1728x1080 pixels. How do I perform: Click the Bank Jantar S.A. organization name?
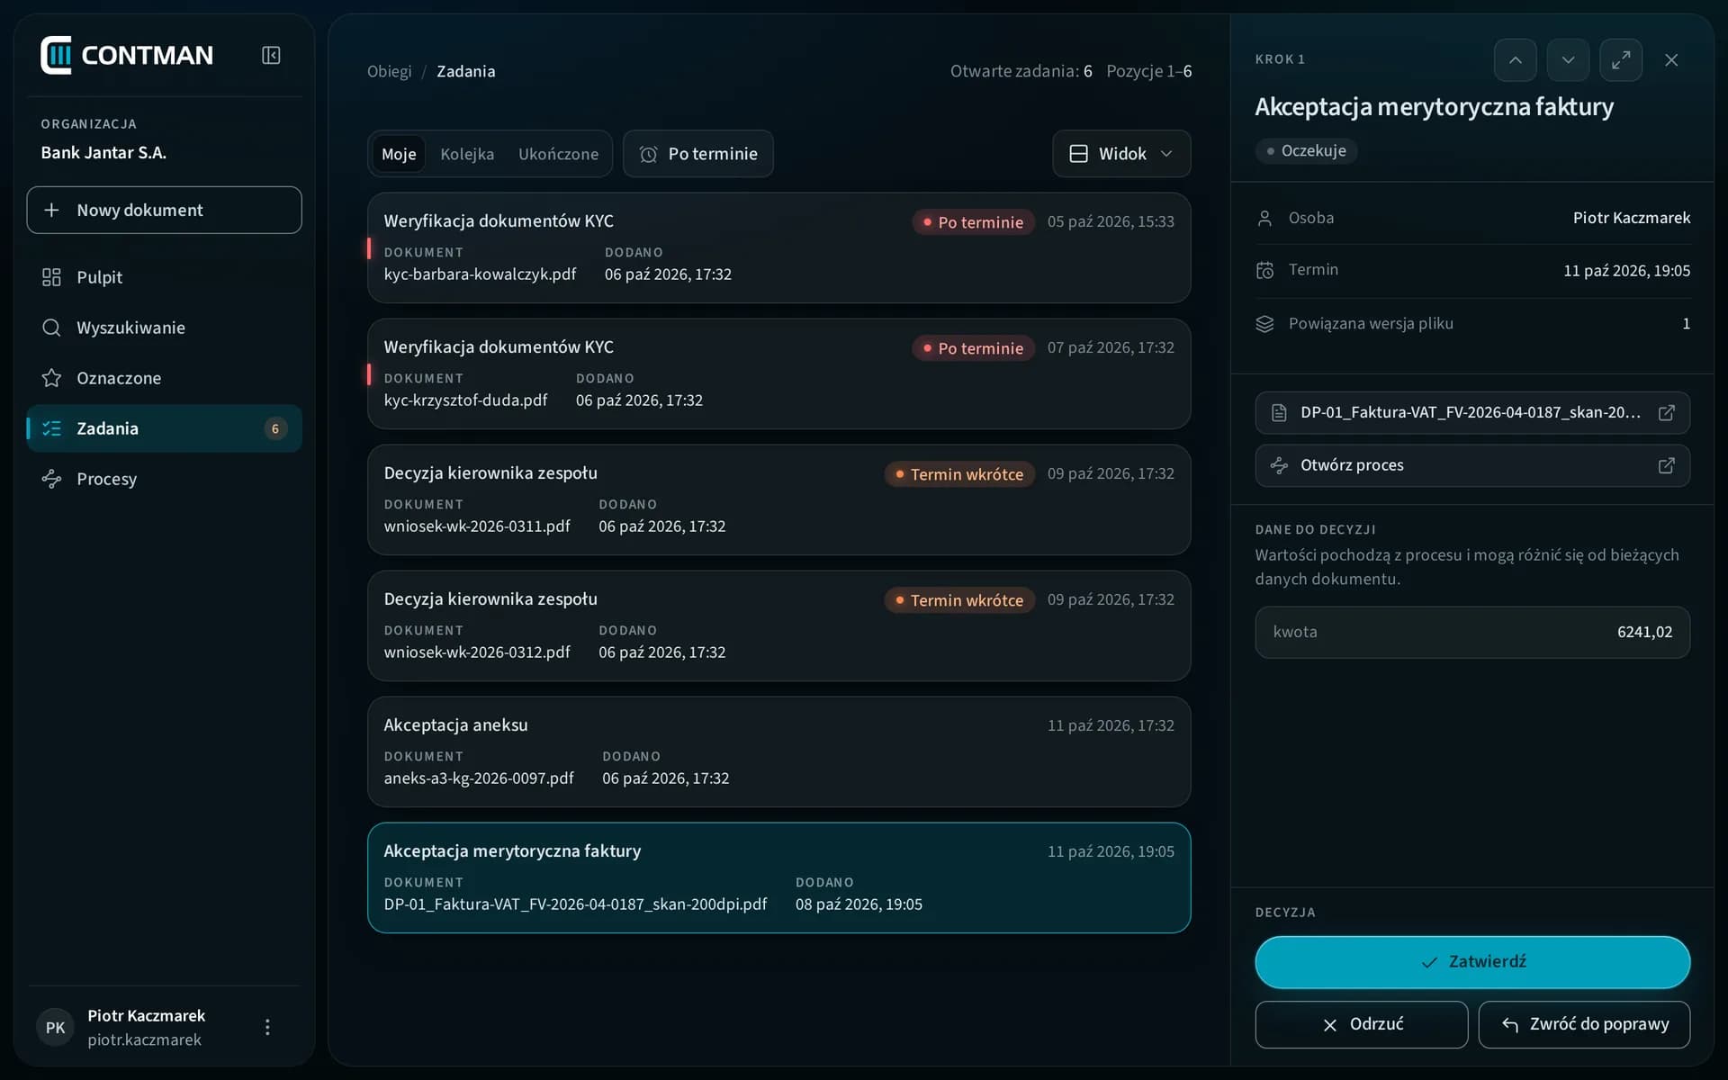coord(103,153)
